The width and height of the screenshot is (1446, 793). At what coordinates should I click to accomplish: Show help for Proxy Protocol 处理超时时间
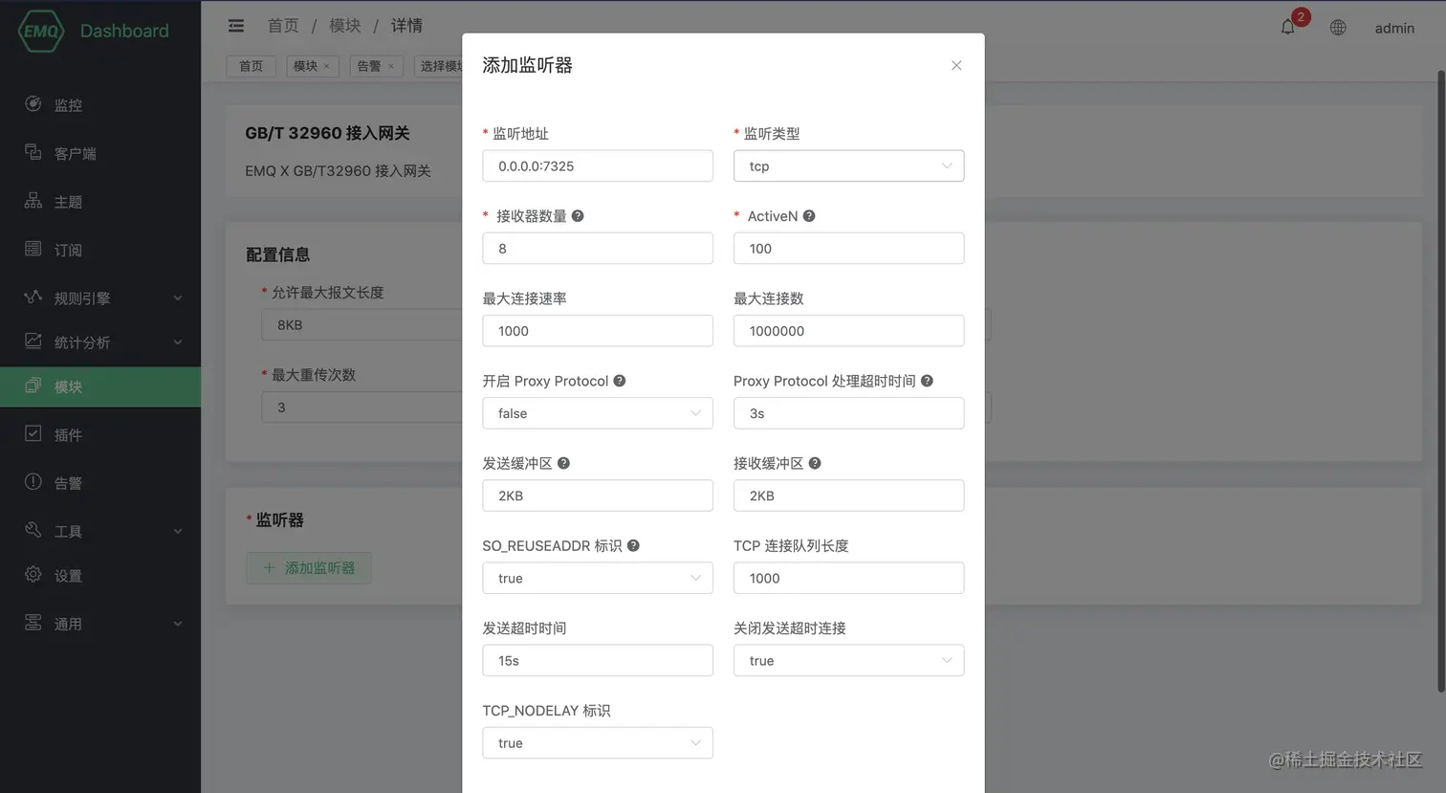pos(927,381)
